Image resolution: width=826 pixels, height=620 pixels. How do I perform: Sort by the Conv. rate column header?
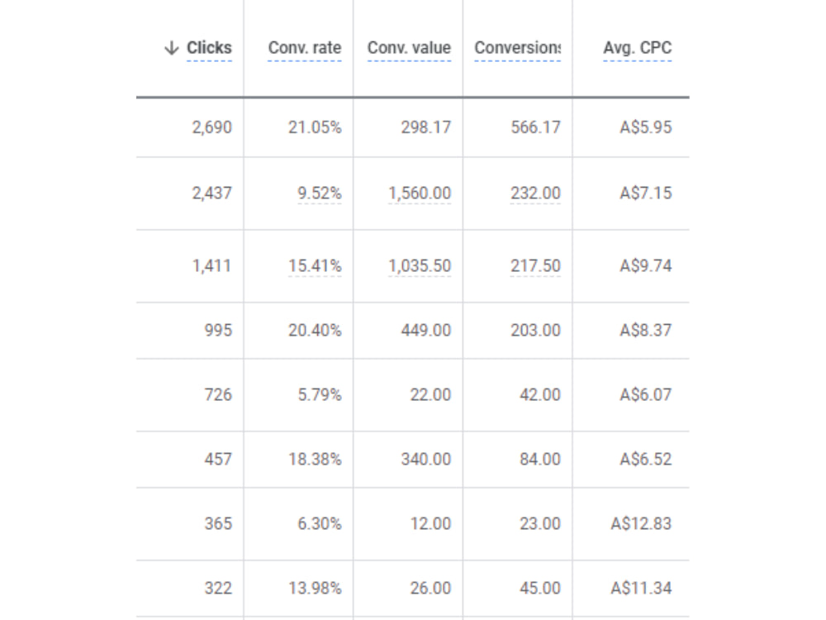click(305, 48)
